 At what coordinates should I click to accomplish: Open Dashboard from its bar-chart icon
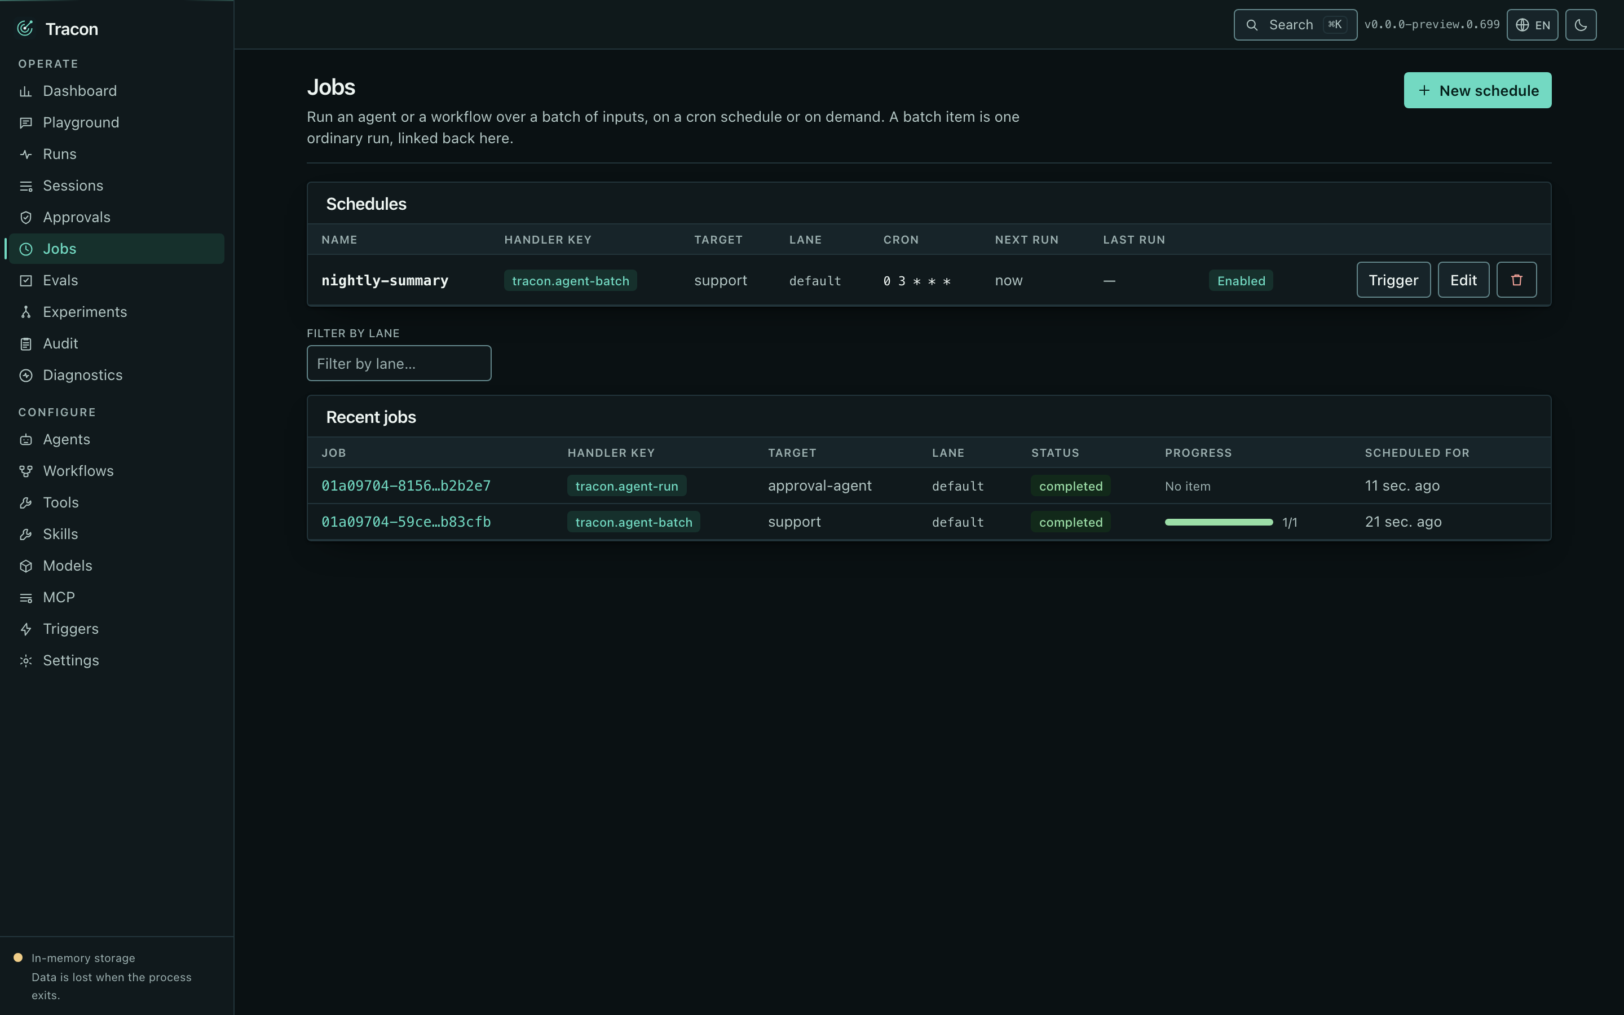[x=25, y=91]
